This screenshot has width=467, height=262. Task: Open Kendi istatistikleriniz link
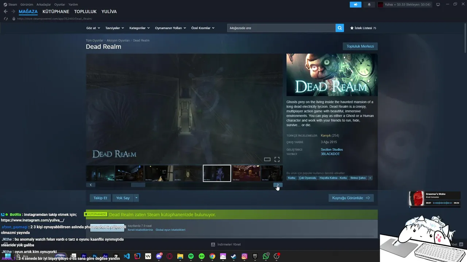click(140, 230)
